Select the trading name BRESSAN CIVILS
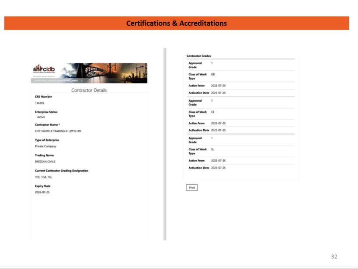358x269 pixels. pyautogui.click(x=45, y=162)
